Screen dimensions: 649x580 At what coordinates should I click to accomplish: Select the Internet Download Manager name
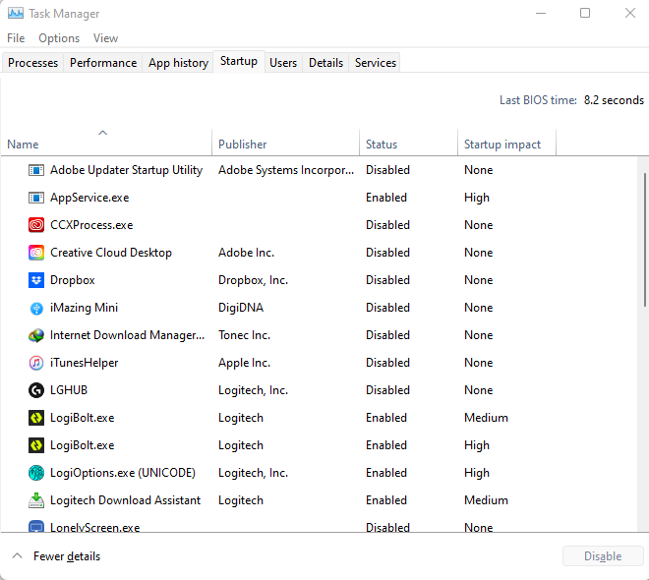128,335
